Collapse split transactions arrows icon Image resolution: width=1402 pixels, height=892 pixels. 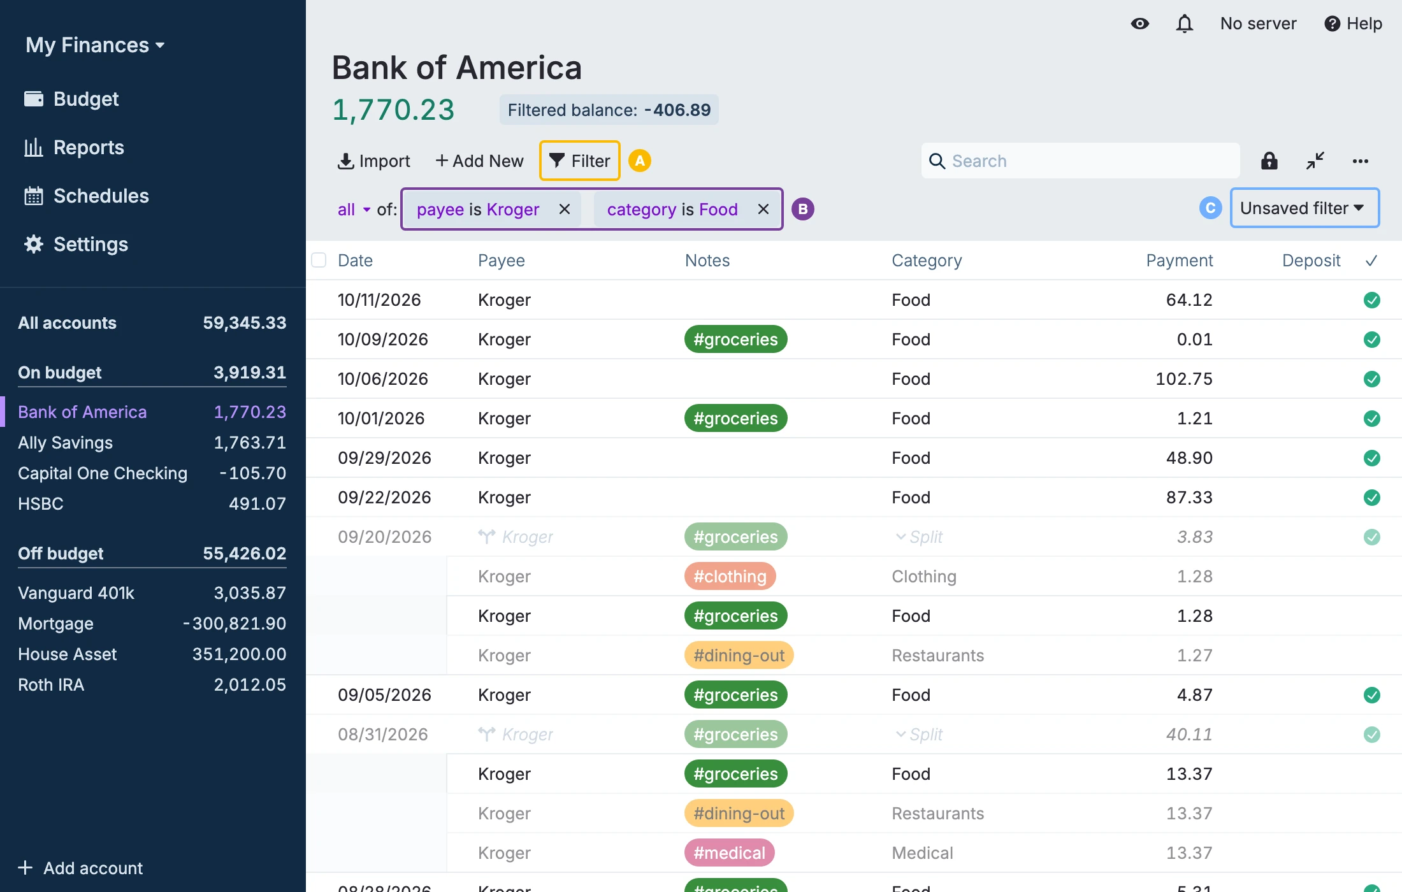[x=1315, y=161]
